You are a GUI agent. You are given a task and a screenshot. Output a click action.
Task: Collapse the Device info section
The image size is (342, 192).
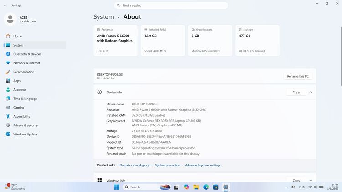coord(311,92)
